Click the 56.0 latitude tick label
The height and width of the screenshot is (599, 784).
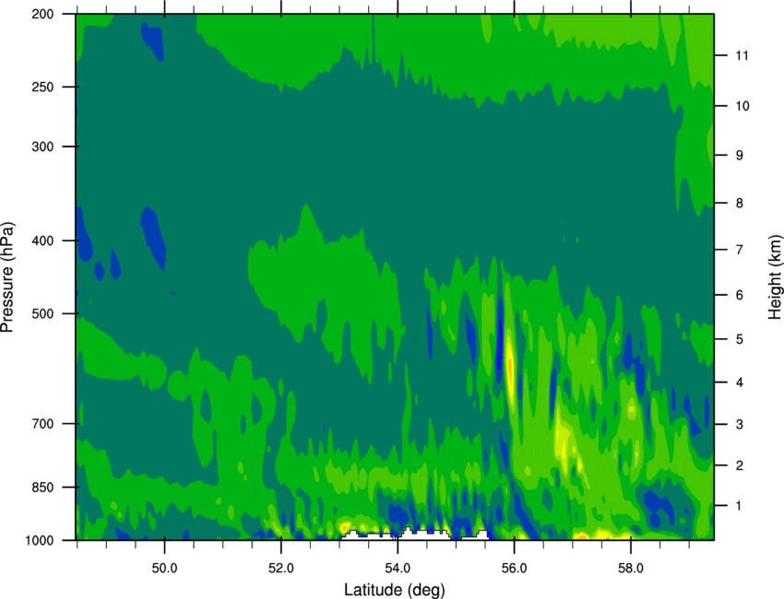coord(514,569)
